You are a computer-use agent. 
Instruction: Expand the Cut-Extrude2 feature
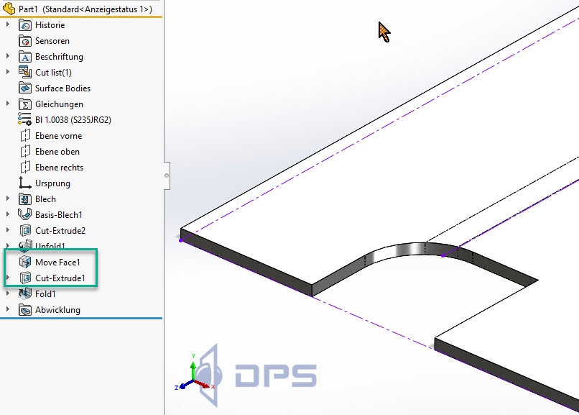click(8, 230)
